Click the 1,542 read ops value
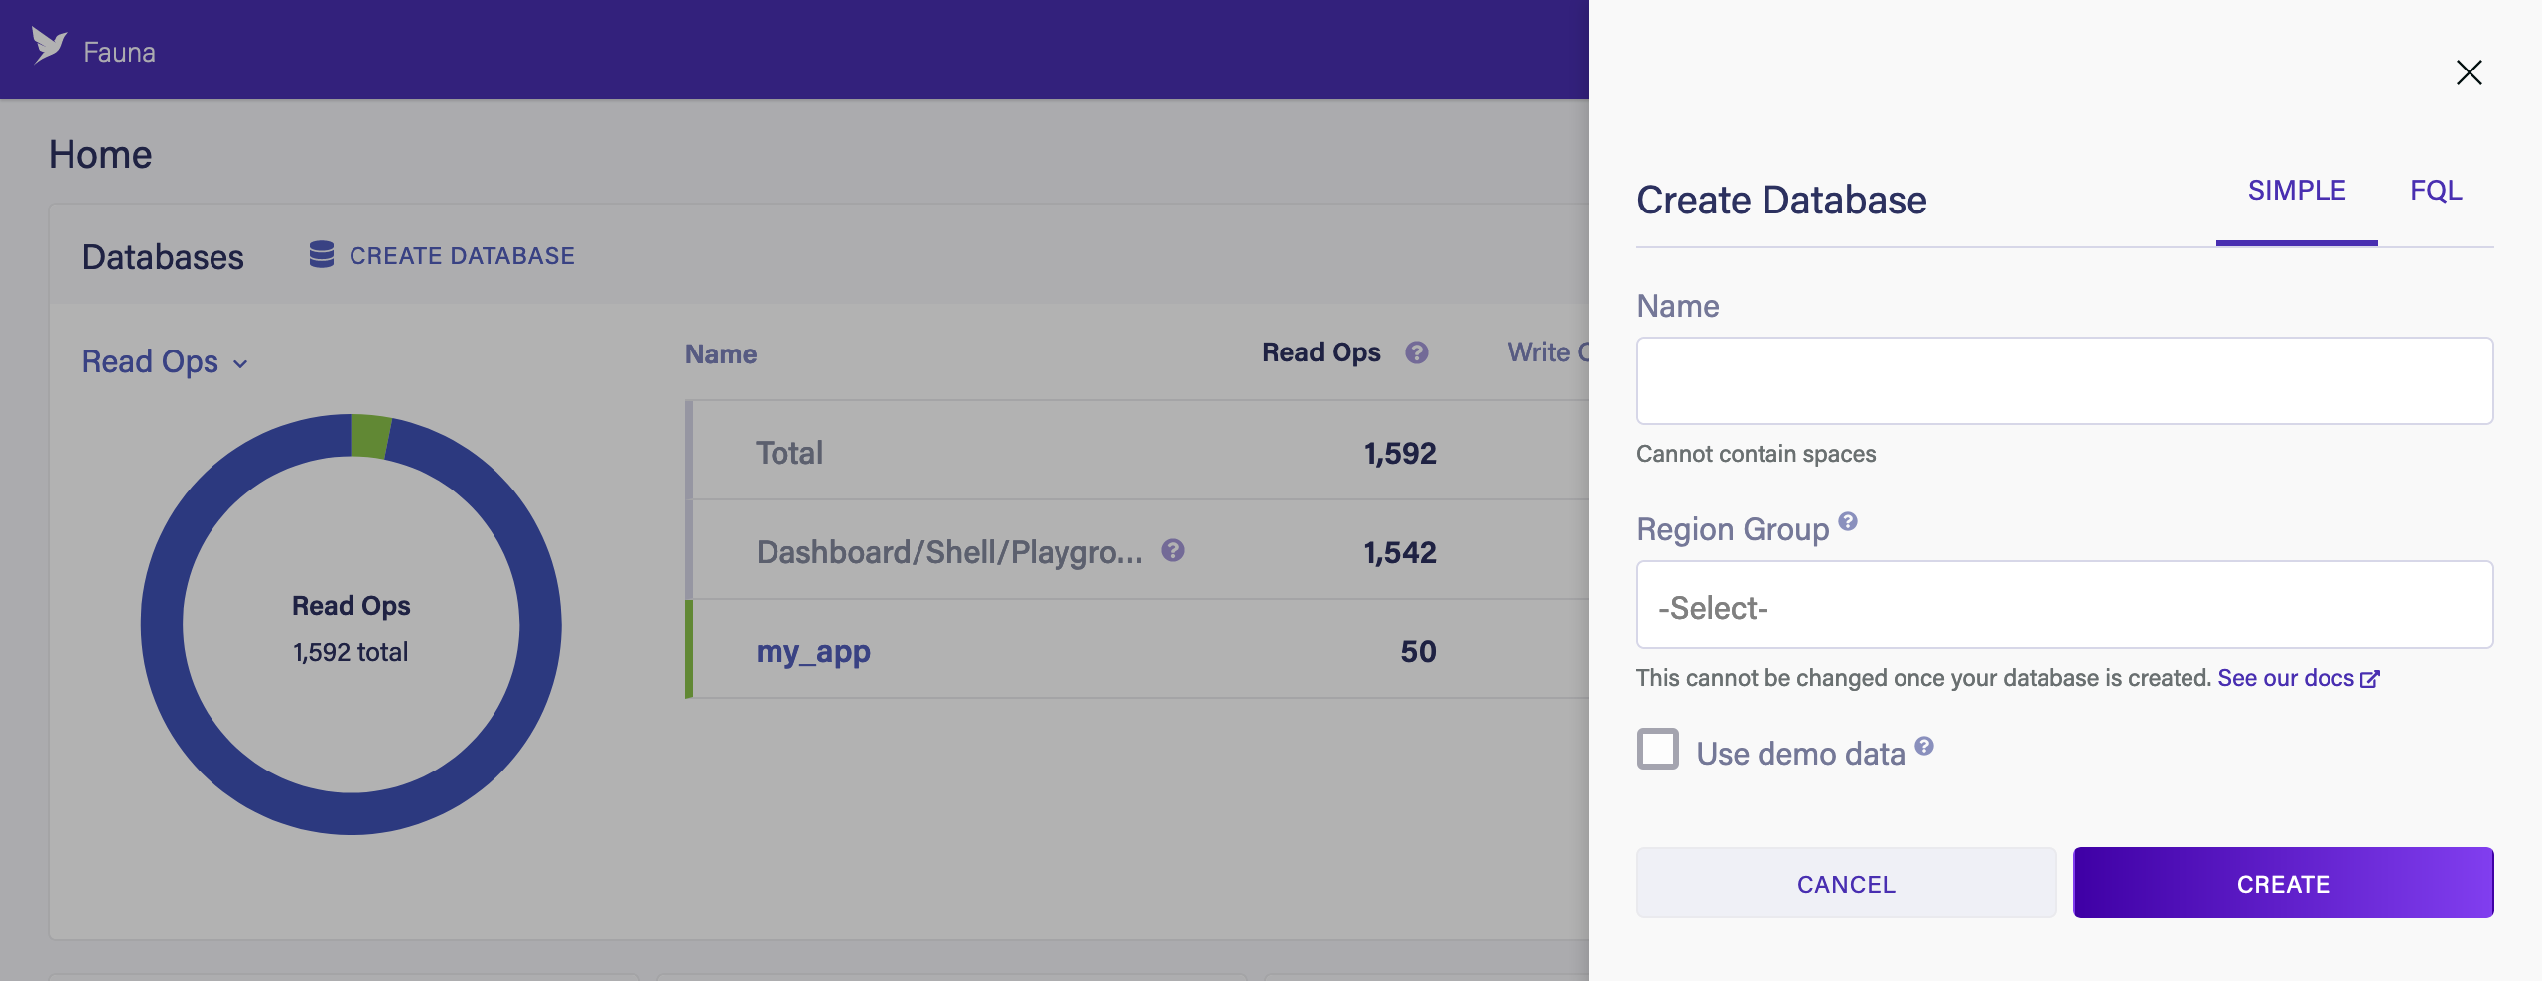The image size is (2542, 981). 1400,552
